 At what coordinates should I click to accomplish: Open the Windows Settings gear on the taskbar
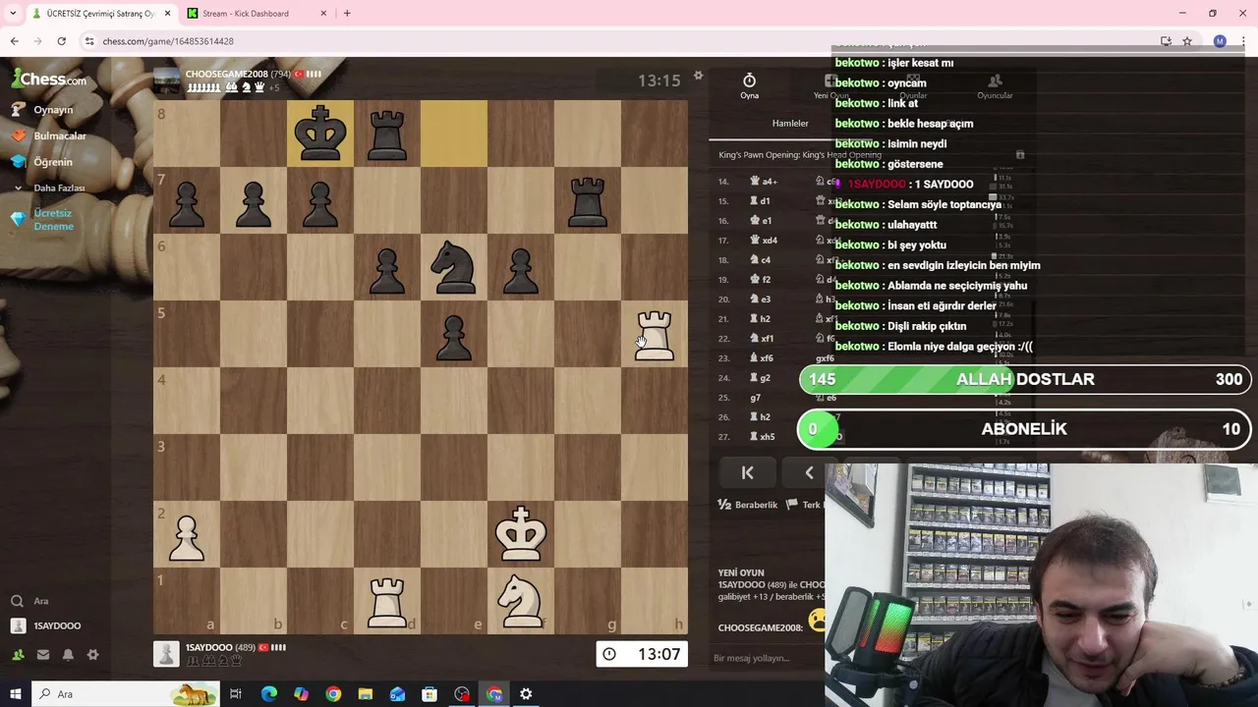[526, 694]
